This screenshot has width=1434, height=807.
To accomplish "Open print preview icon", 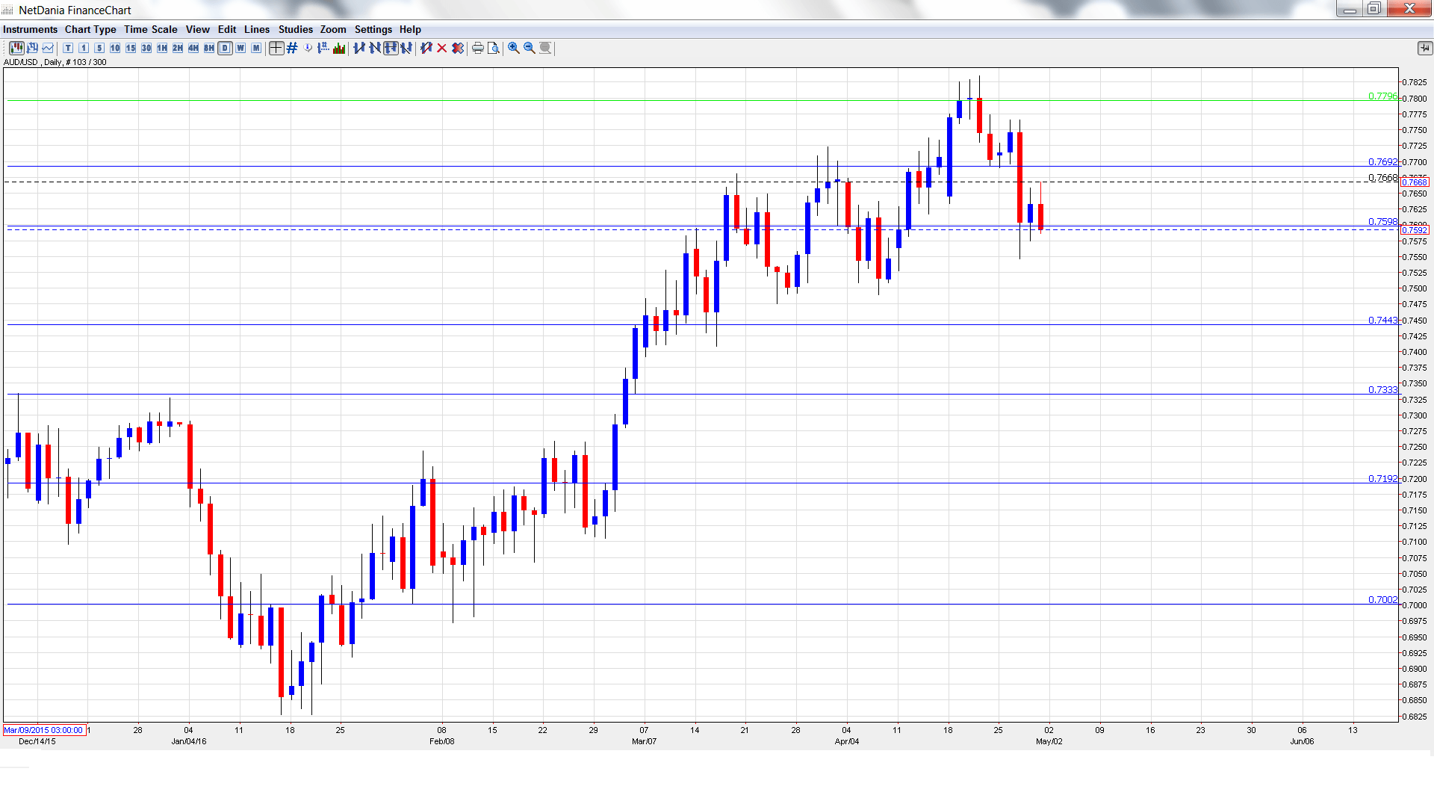I will click(494, 48).
